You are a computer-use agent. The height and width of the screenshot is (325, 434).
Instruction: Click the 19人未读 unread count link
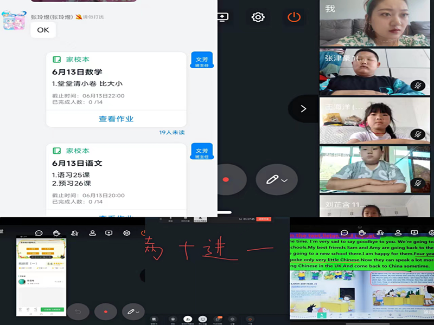171,132
